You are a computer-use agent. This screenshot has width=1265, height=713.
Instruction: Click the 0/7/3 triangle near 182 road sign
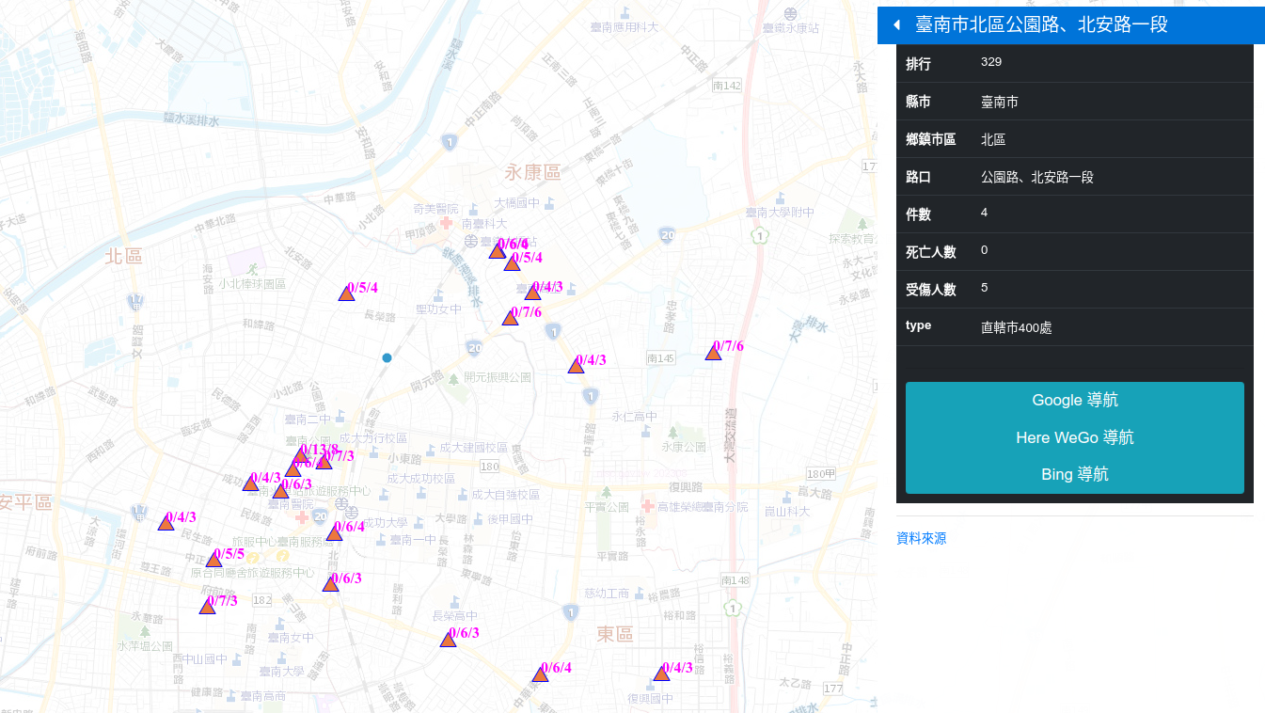click(x=208, y=606)
